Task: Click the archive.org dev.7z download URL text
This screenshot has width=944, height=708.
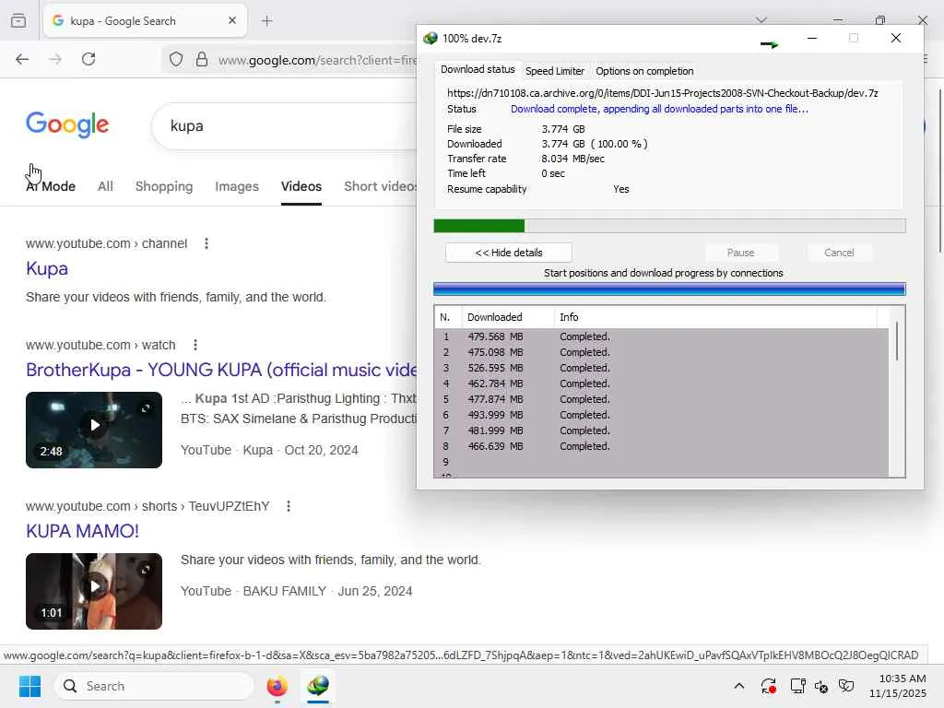Action: tap(662, 93)
